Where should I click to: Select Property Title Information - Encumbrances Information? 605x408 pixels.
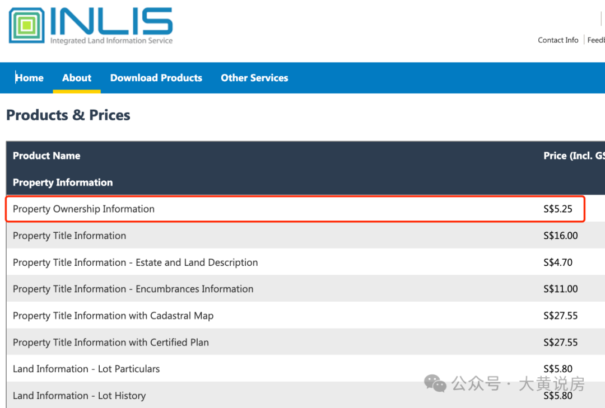(x=133, y=289)
